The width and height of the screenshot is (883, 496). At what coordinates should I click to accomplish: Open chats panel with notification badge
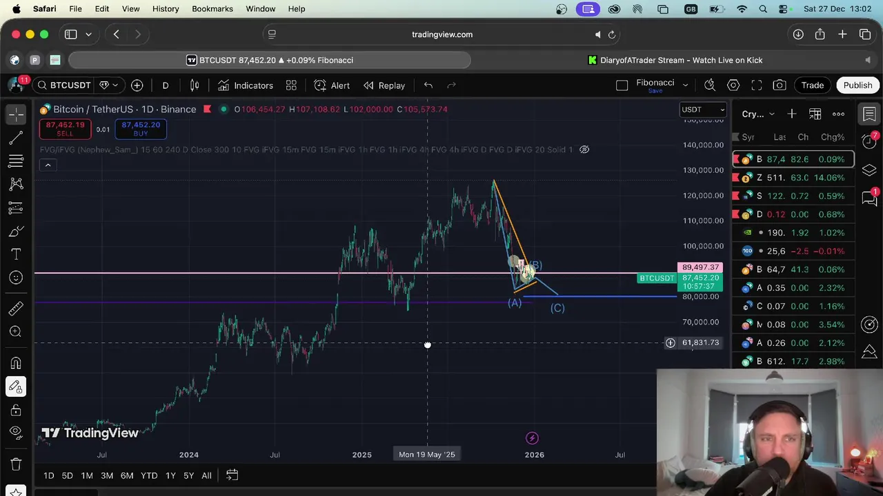[869, 198]
